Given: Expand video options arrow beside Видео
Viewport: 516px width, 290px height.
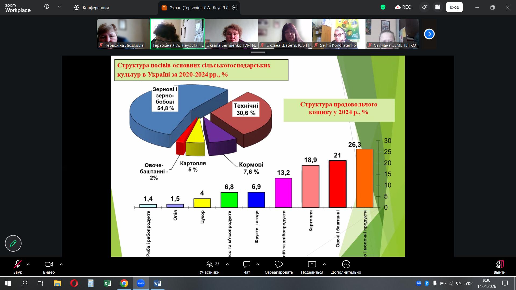Looking at the screenshot, I should 61,264.
